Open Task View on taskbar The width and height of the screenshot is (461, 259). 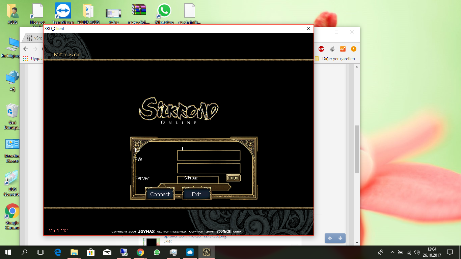pos(40,252)
